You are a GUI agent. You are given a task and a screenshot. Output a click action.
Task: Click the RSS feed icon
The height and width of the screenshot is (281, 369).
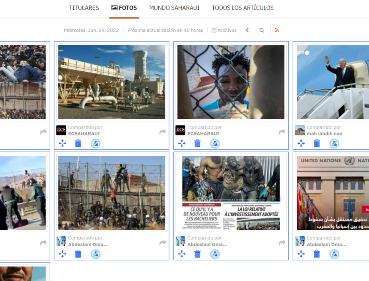[x=276, y=30]
